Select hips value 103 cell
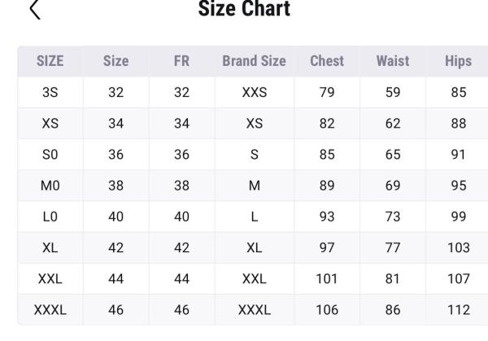The height and width of the screenshot is (341, 488). (x=459, y=247)
